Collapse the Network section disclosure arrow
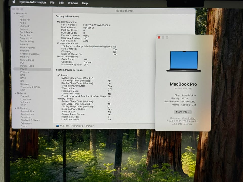 (15, 93)
